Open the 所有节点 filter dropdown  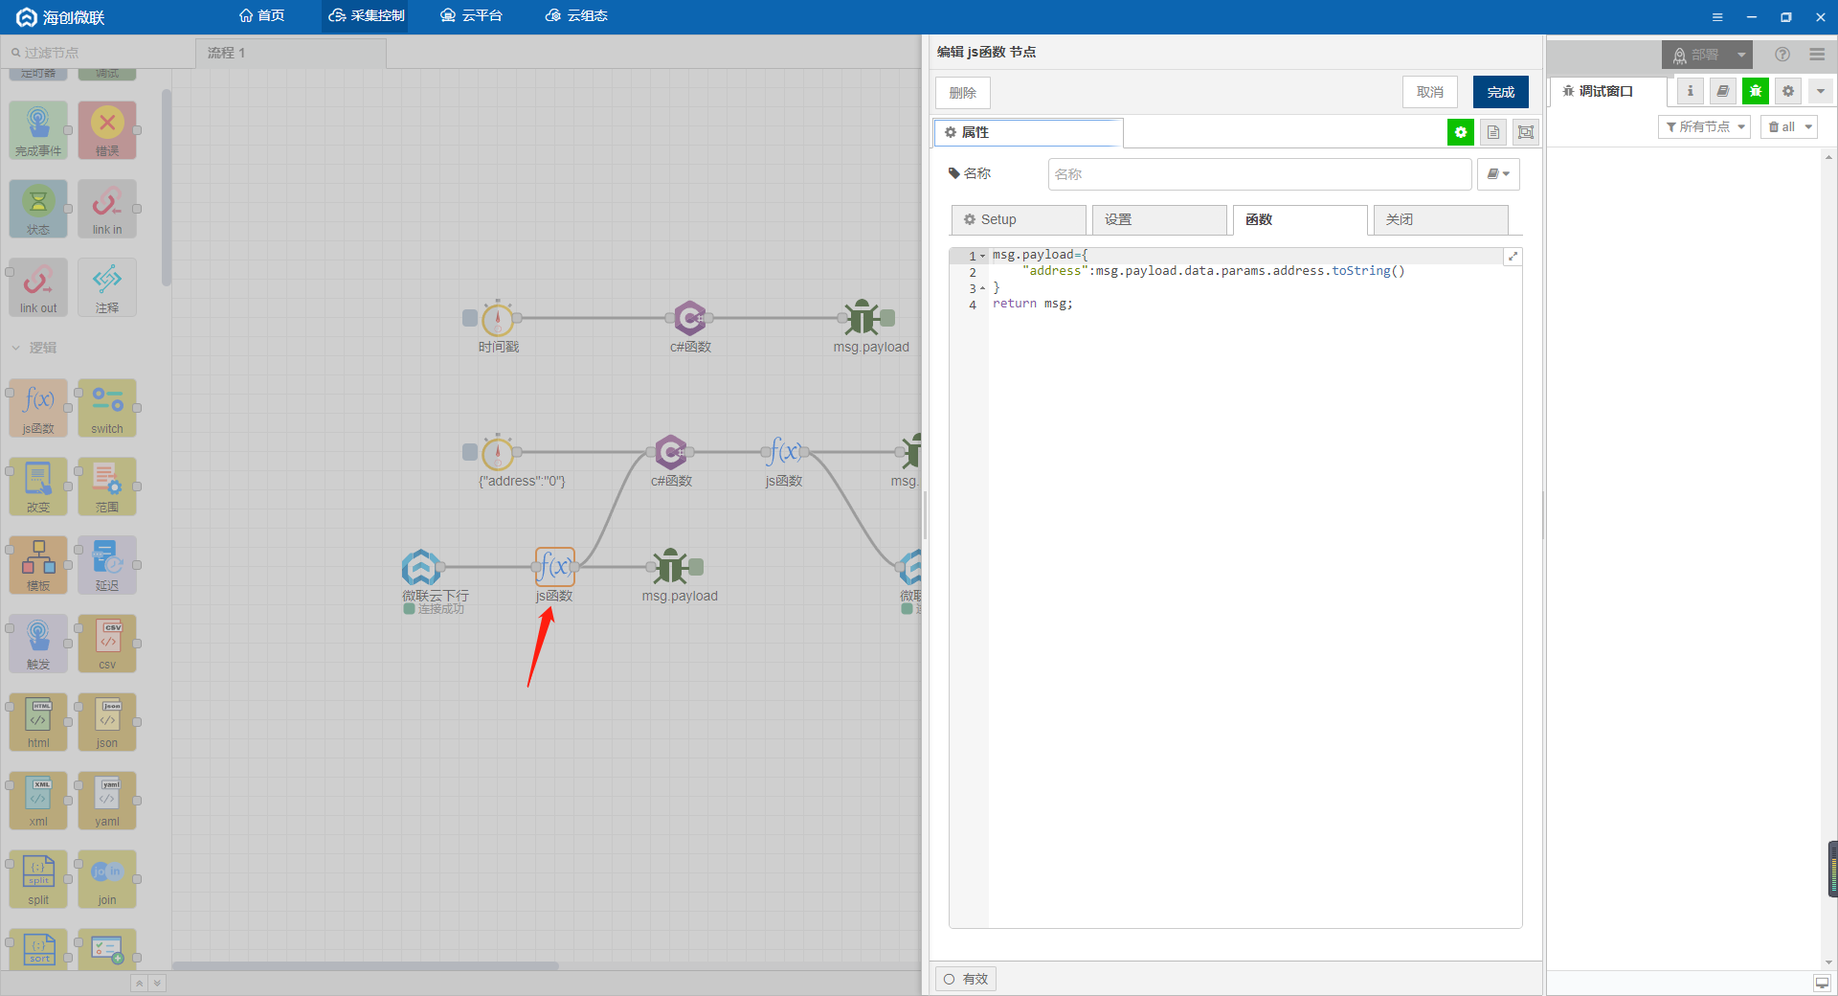1704,126
